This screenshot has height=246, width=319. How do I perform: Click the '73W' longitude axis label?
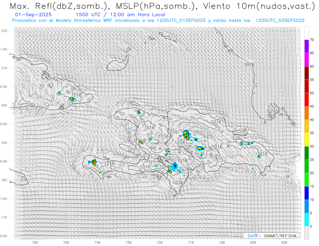point(128,242)
